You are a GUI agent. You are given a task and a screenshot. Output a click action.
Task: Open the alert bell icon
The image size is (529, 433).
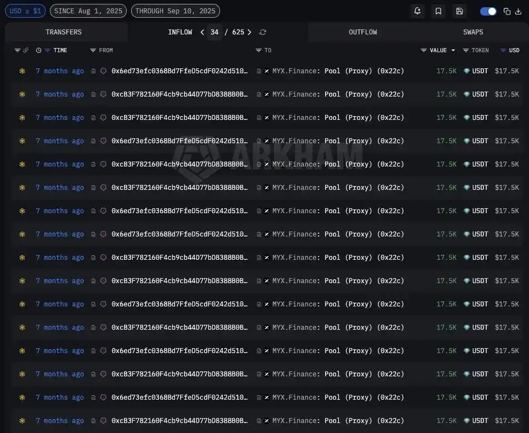coord(417,11)
